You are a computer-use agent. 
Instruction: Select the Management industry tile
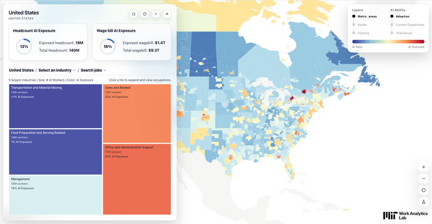click(x=55, y=195)
